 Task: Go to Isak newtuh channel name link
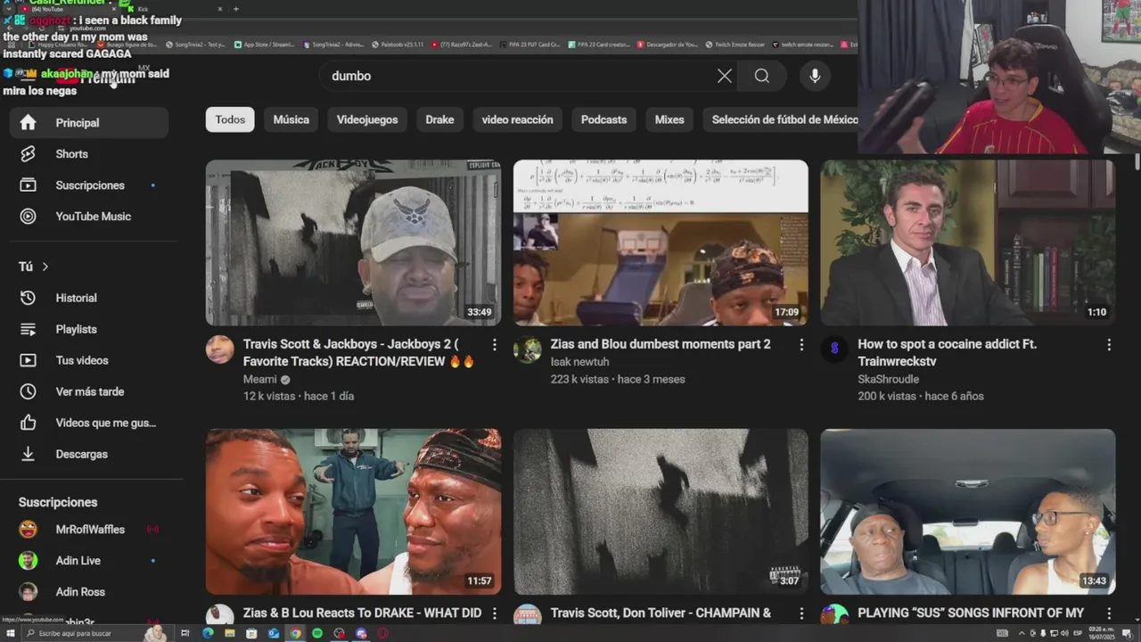point(580,361)
